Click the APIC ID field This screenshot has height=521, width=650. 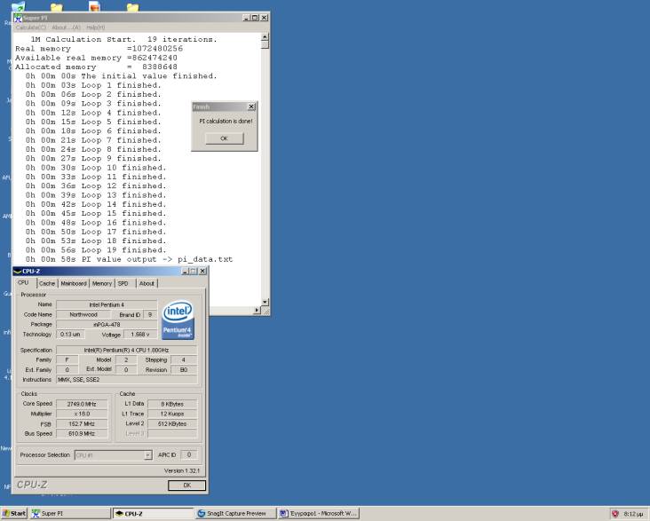pos(189,455)
